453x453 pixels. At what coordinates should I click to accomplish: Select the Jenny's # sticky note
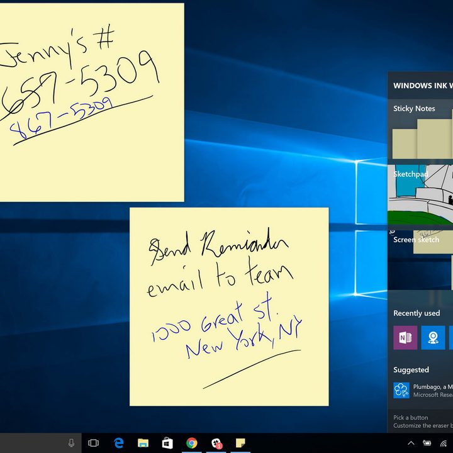coord(92,103)
